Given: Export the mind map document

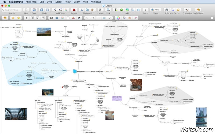Looking at the screenshot, I should [172, 10].
